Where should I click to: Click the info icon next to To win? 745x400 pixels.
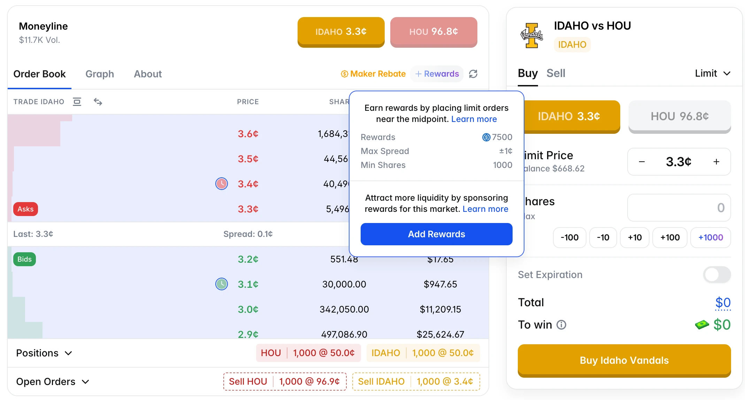tap(561, 325)
